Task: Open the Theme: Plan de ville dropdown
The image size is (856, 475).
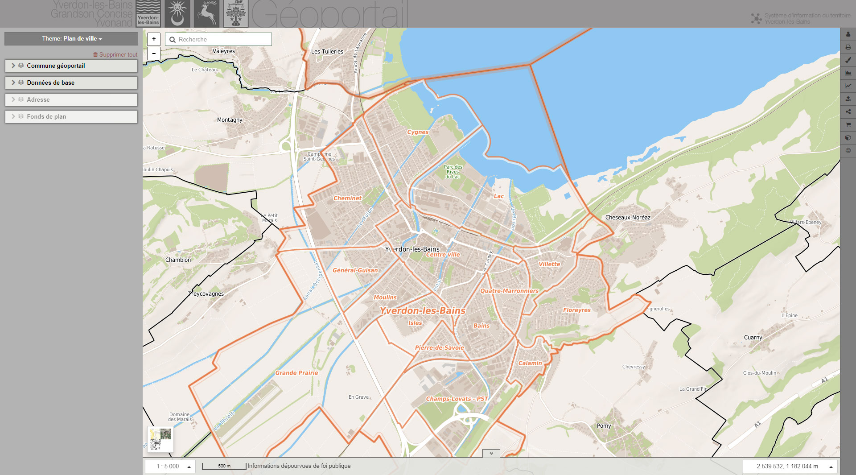Action: click(71, 39)
